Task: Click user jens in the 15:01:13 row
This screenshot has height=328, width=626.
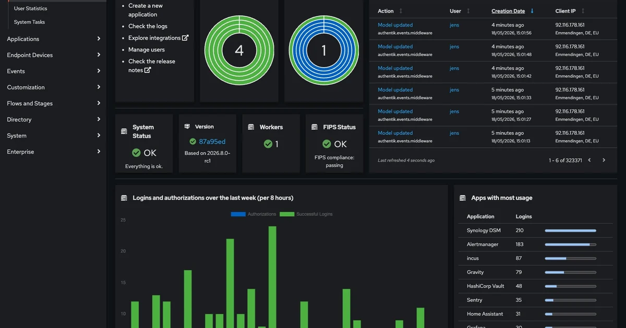Action: (x=454, y=133)
